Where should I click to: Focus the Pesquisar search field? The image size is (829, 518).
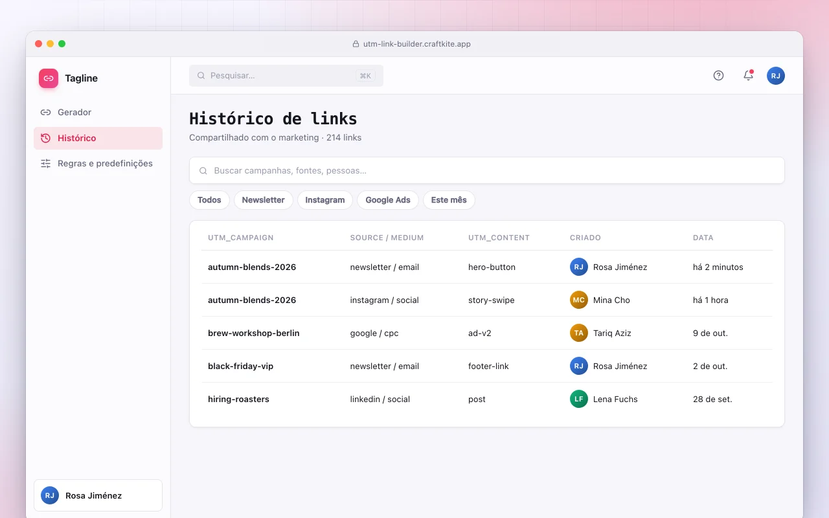coord(286,76)
